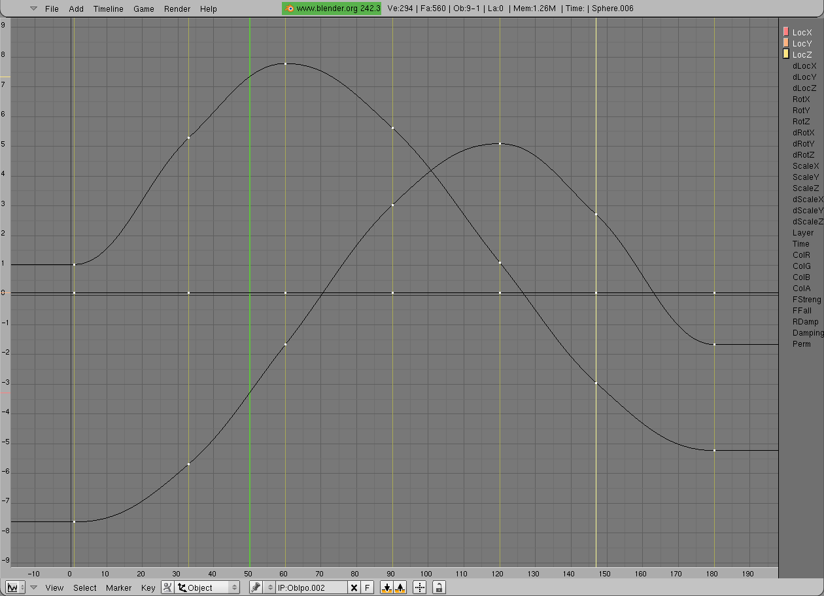Select the RotZ channel

[x=801, y=121]
